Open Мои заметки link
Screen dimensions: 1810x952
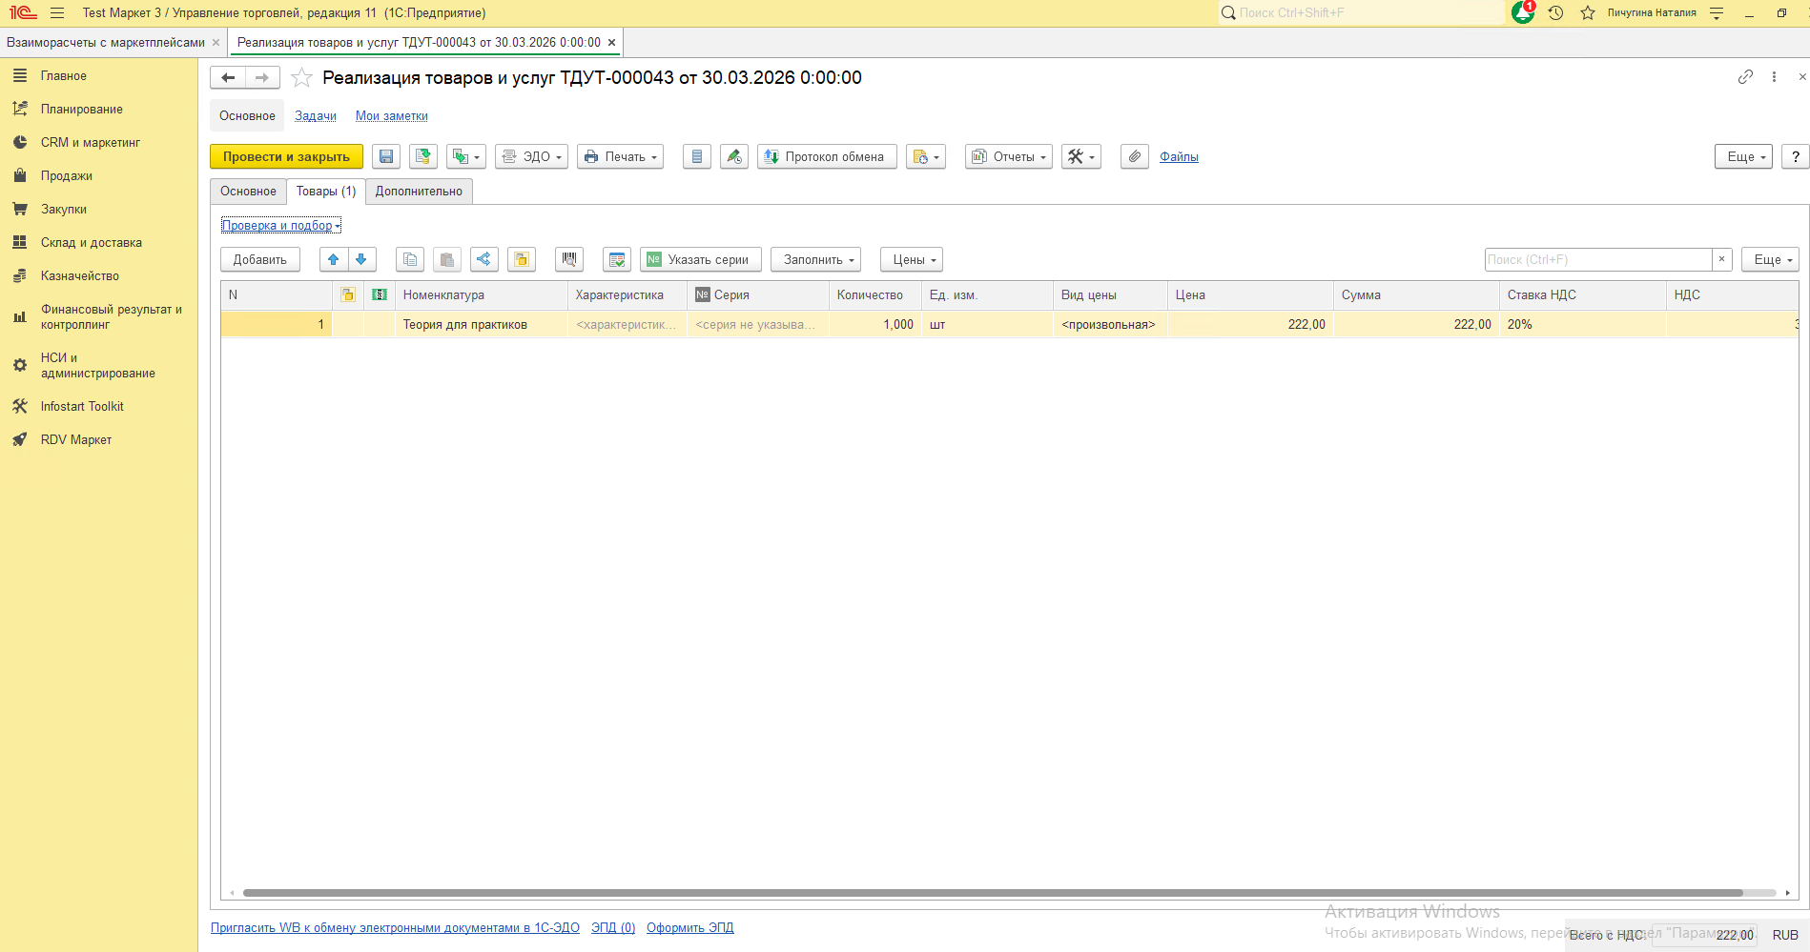click(392, 116)
